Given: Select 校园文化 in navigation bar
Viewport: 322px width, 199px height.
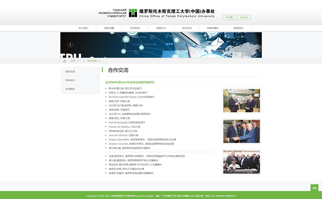Looking at the screenshot, I should (161, 28).
